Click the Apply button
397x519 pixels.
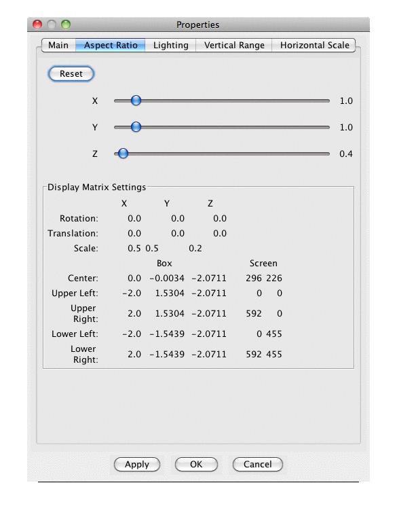coord(137,465)
